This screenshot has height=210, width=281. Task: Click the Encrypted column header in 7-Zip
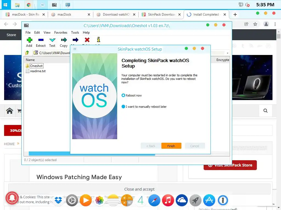click(223, 60)
